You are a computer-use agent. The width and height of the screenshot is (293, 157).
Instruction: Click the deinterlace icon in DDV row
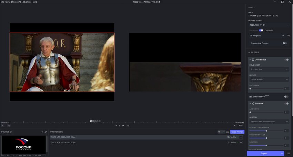coord(51,143)
